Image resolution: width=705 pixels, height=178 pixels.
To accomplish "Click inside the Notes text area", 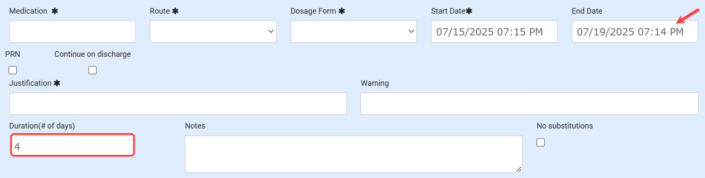I will [353, 154].
